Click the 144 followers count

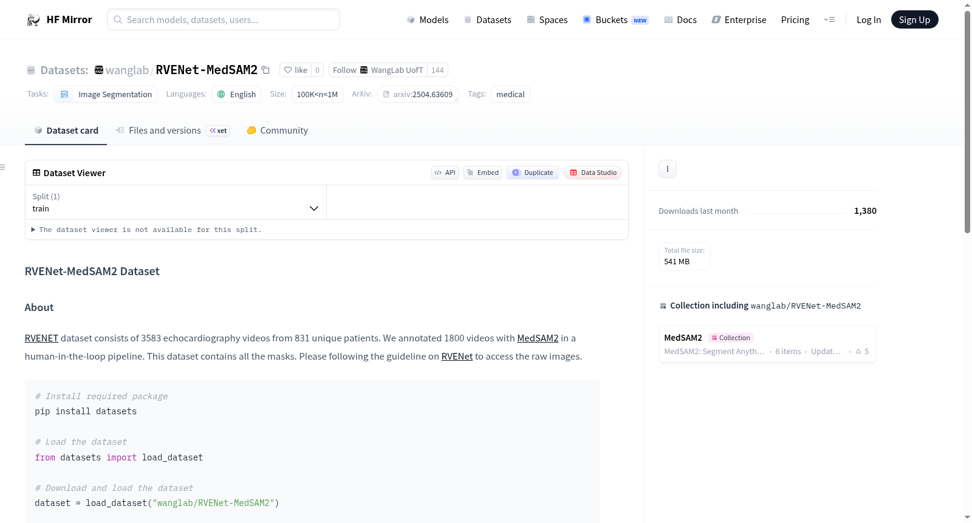coord(437,70)
